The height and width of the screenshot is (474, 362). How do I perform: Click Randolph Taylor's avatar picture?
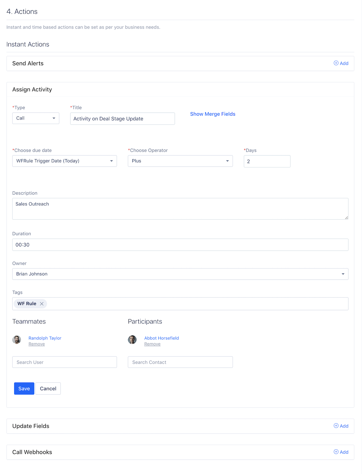coord(17,340)
